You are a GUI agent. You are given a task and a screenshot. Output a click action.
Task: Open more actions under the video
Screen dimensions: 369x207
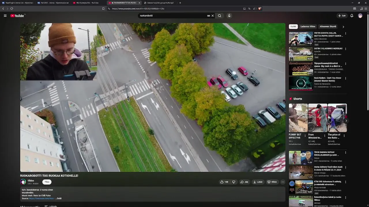click(x=283, y=182)
